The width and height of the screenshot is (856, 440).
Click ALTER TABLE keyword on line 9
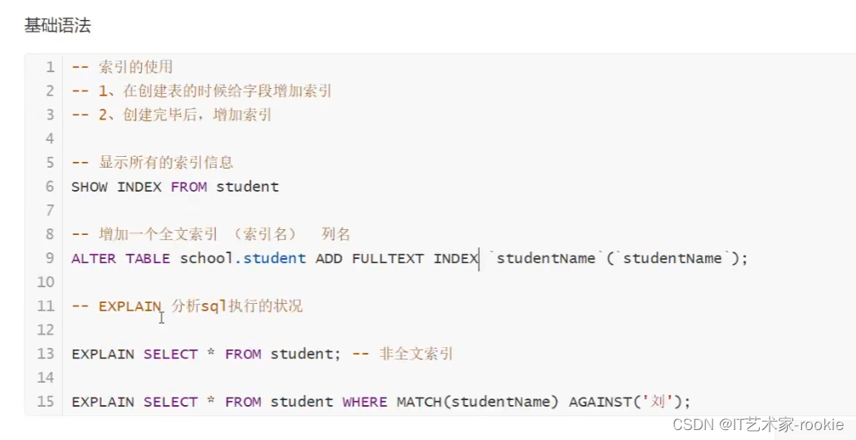click(x=121, y=258)
